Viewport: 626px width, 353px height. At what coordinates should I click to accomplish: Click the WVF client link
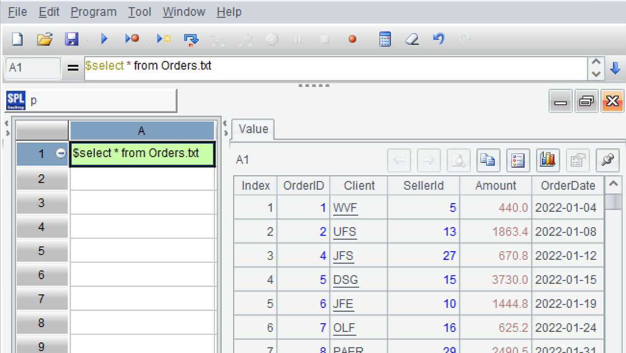pyautogui.click(x=344, y=208)
